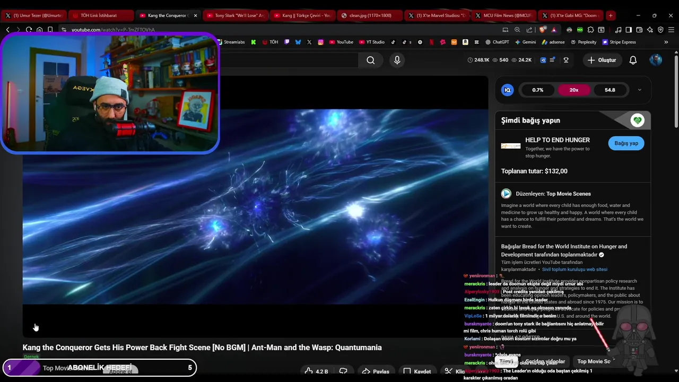Image resolution: width=679 pixels, height=382 pixels.
Task: Click the Kaydet save button
Action: (x=417, y=371)
